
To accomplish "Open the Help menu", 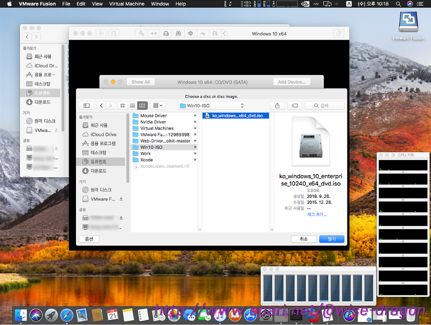I will pos(180,4).
